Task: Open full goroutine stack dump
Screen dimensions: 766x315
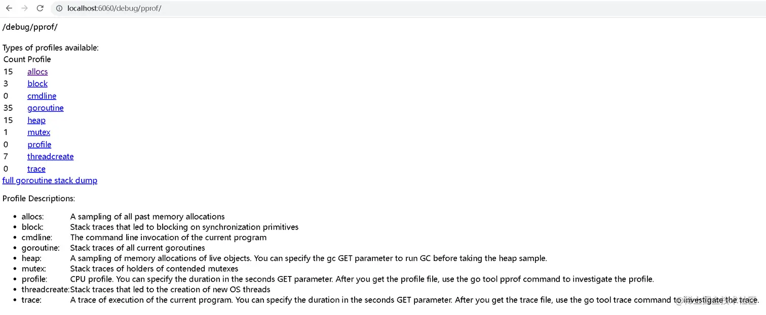Action: pos(50,181)
